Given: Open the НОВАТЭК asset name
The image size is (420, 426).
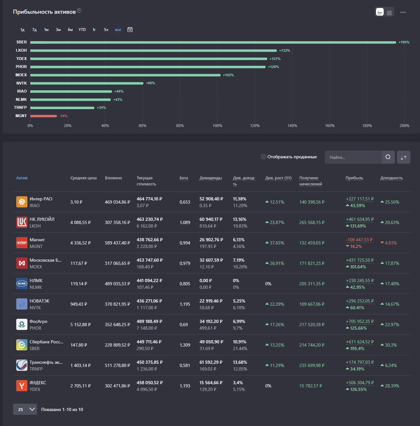Looking at the screenshot, I should pyautogui.click(x=40, y=301).
